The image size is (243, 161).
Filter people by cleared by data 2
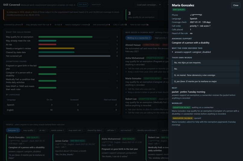pyautogui.click(x=95, y=130)
